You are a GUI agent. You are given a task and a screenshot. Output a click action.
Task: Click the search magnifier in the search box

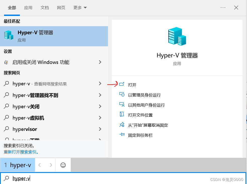pos(6,178)
